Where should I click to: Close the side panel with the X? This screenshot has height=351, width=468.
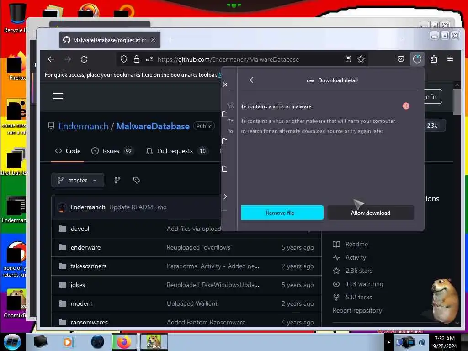click(225, 85)
